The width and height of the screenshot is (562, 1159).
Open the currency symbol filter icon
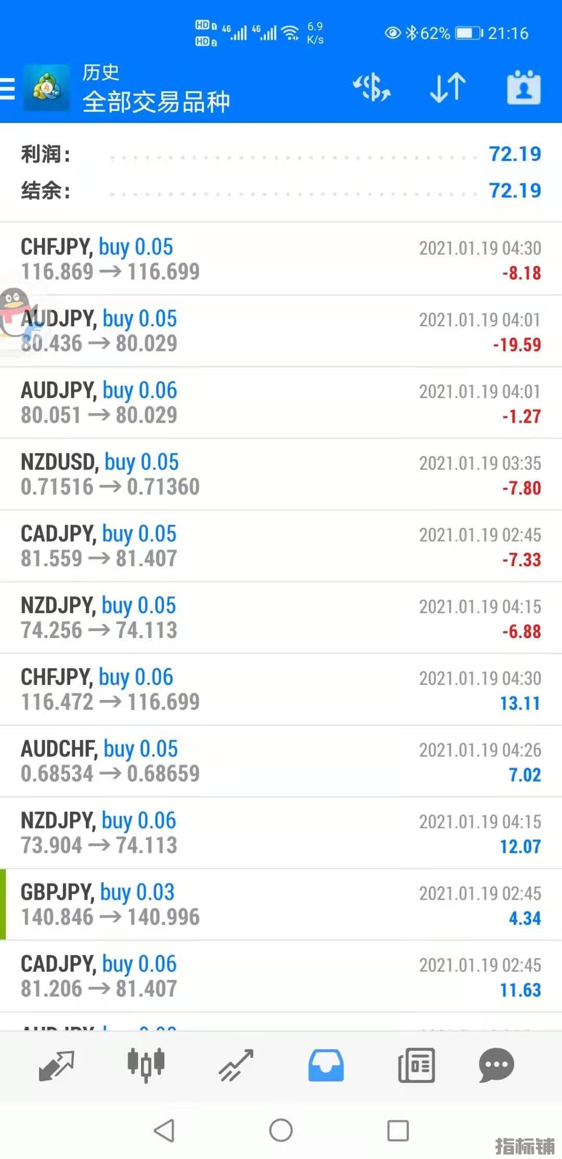[372, 87]
